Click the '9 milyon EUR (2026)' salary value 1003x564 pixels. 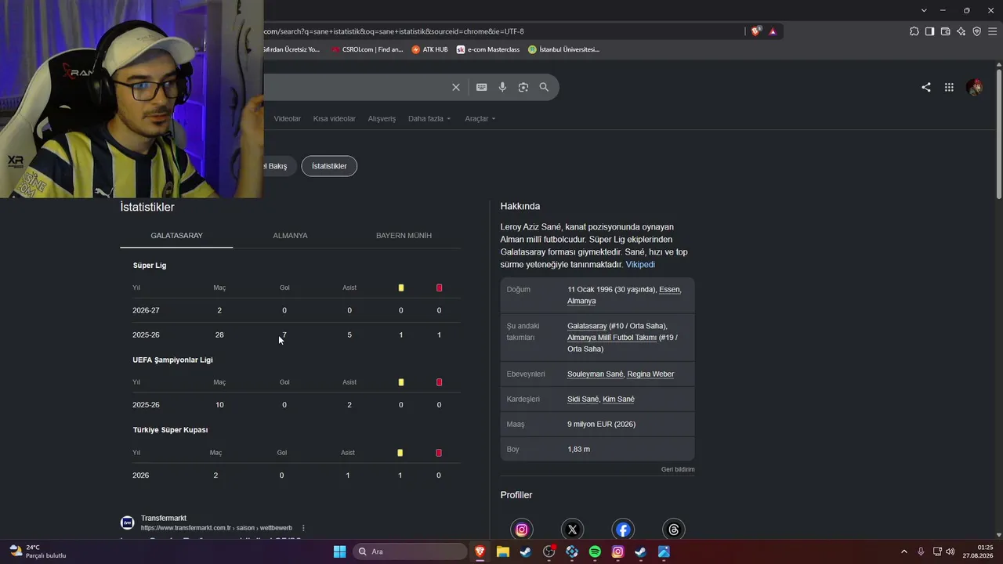coord(602,425)
